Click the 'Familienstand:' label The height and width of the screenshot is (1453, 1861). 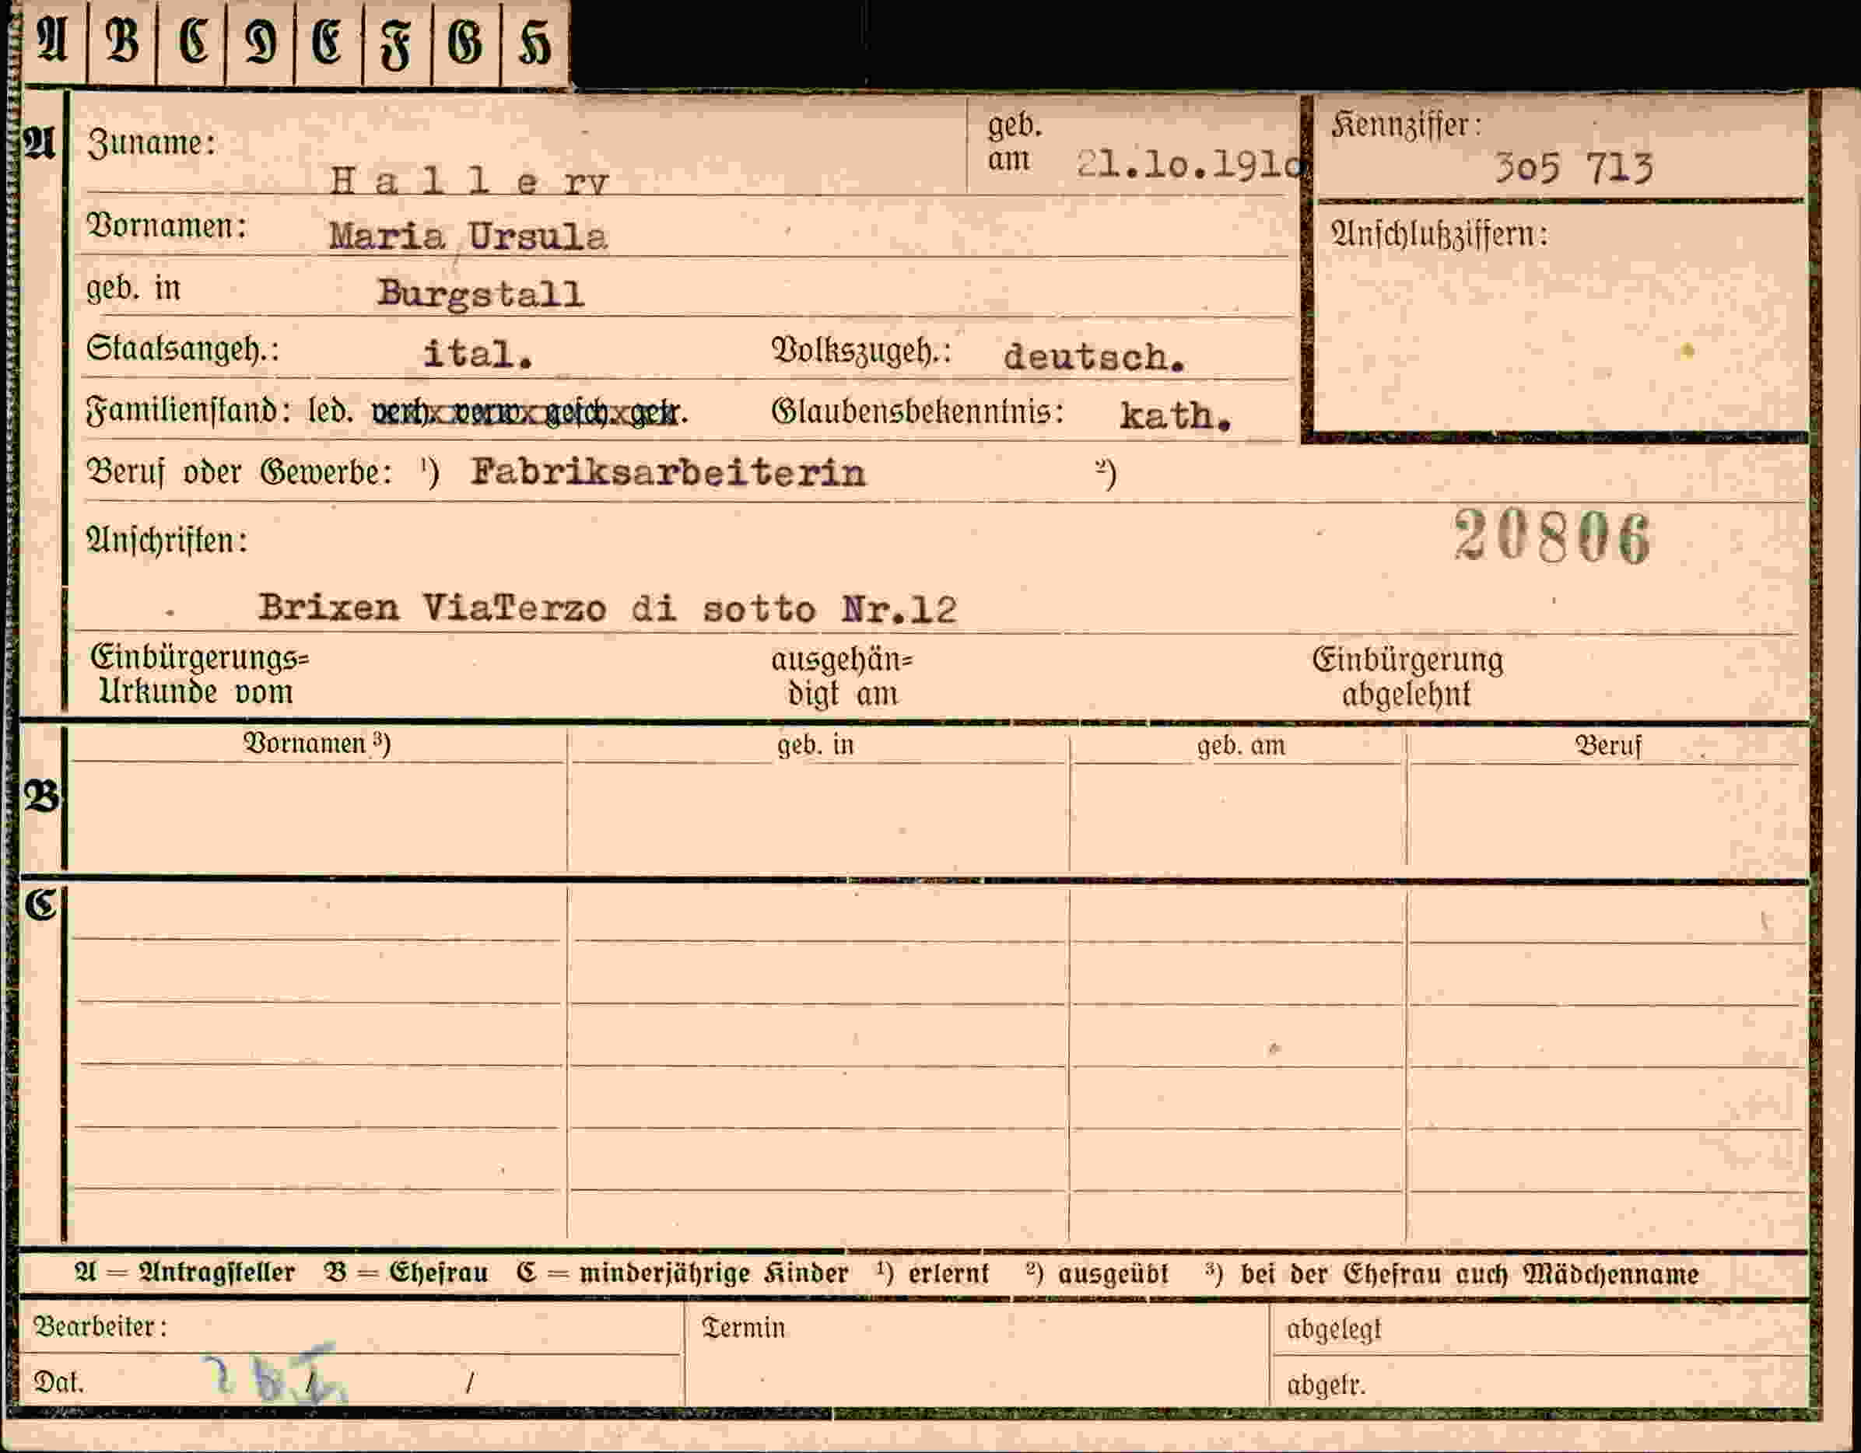pos(188,412)
